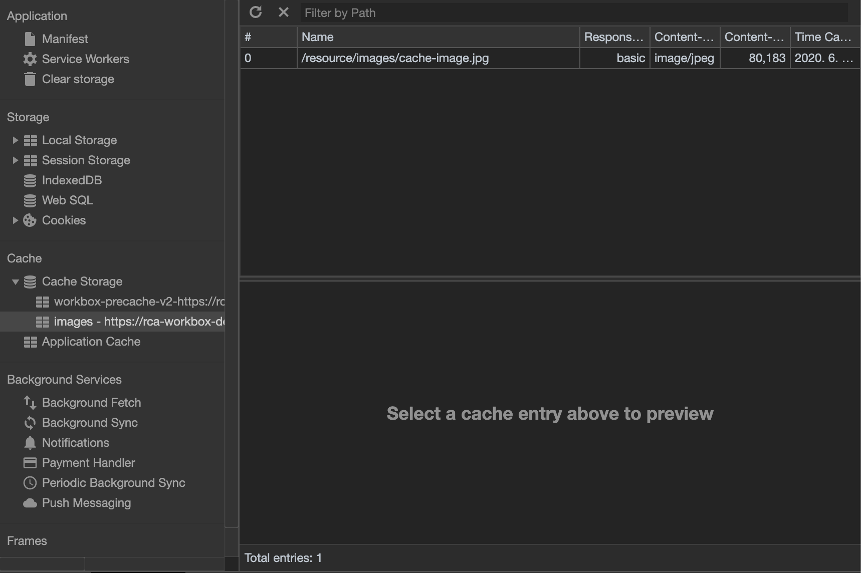The width and height of the screenshot is (861, 573).
Task: Click the Background Fetch arrows icon
Action: 30,403
